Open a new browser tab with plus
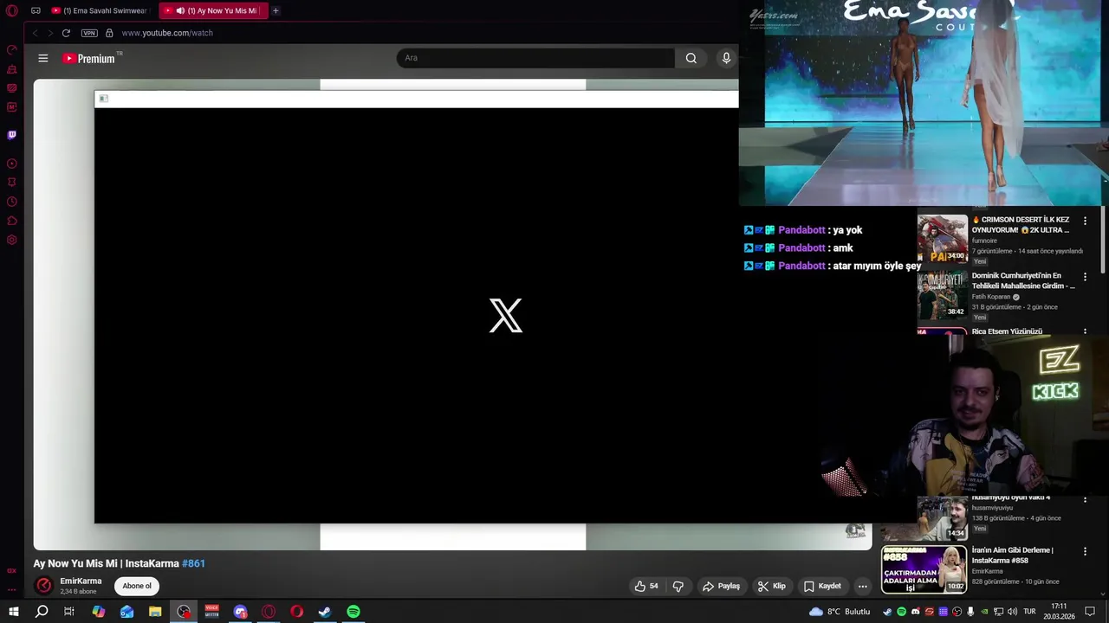Screen dimensions: 1109x623 (276, 10)
